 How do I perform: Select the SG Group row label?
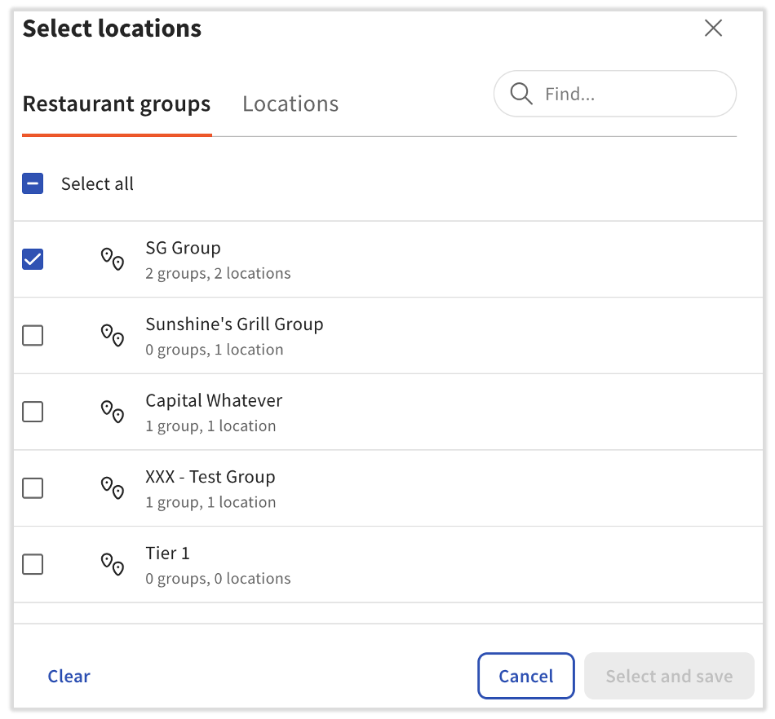point(184,248)
